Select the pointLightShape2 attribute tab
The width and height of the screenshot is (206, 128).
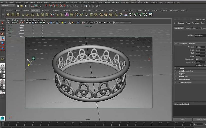pyautogui.click(x=192, y=28)
